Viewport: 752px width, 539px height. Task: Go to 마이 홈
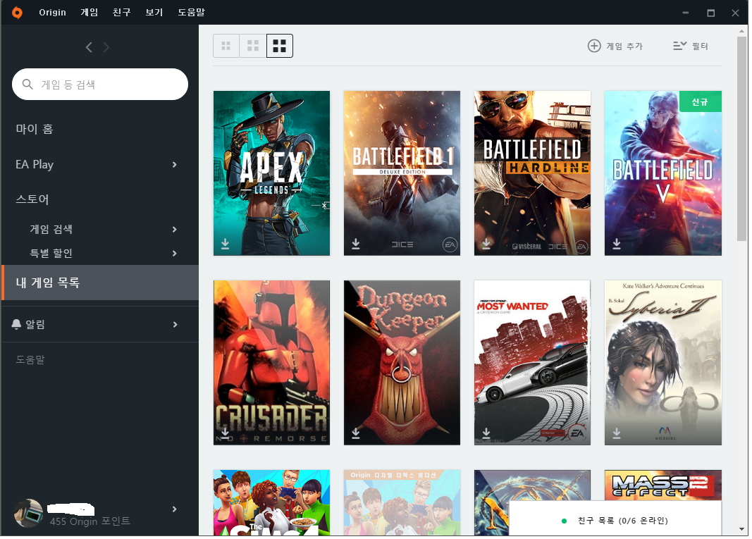pos(35,129)
